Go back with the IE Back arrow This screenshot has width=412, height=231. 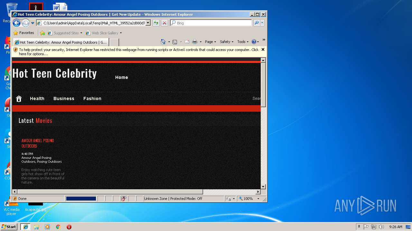pyautogui.click(x=17, y=23)
